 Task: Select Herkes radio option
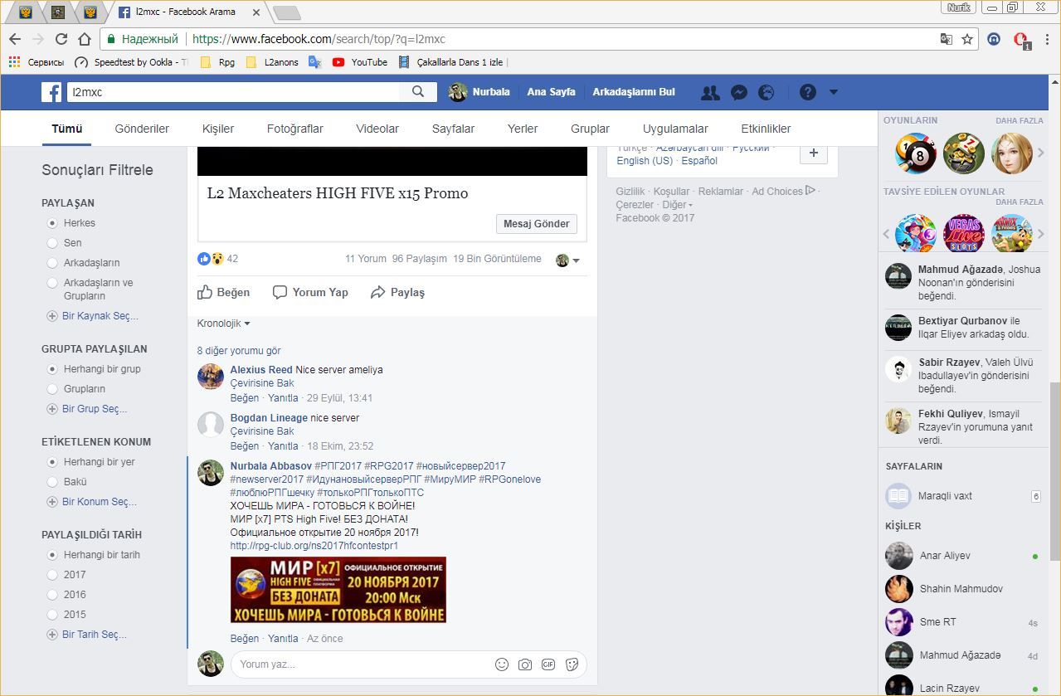click(x=53, y=223)
